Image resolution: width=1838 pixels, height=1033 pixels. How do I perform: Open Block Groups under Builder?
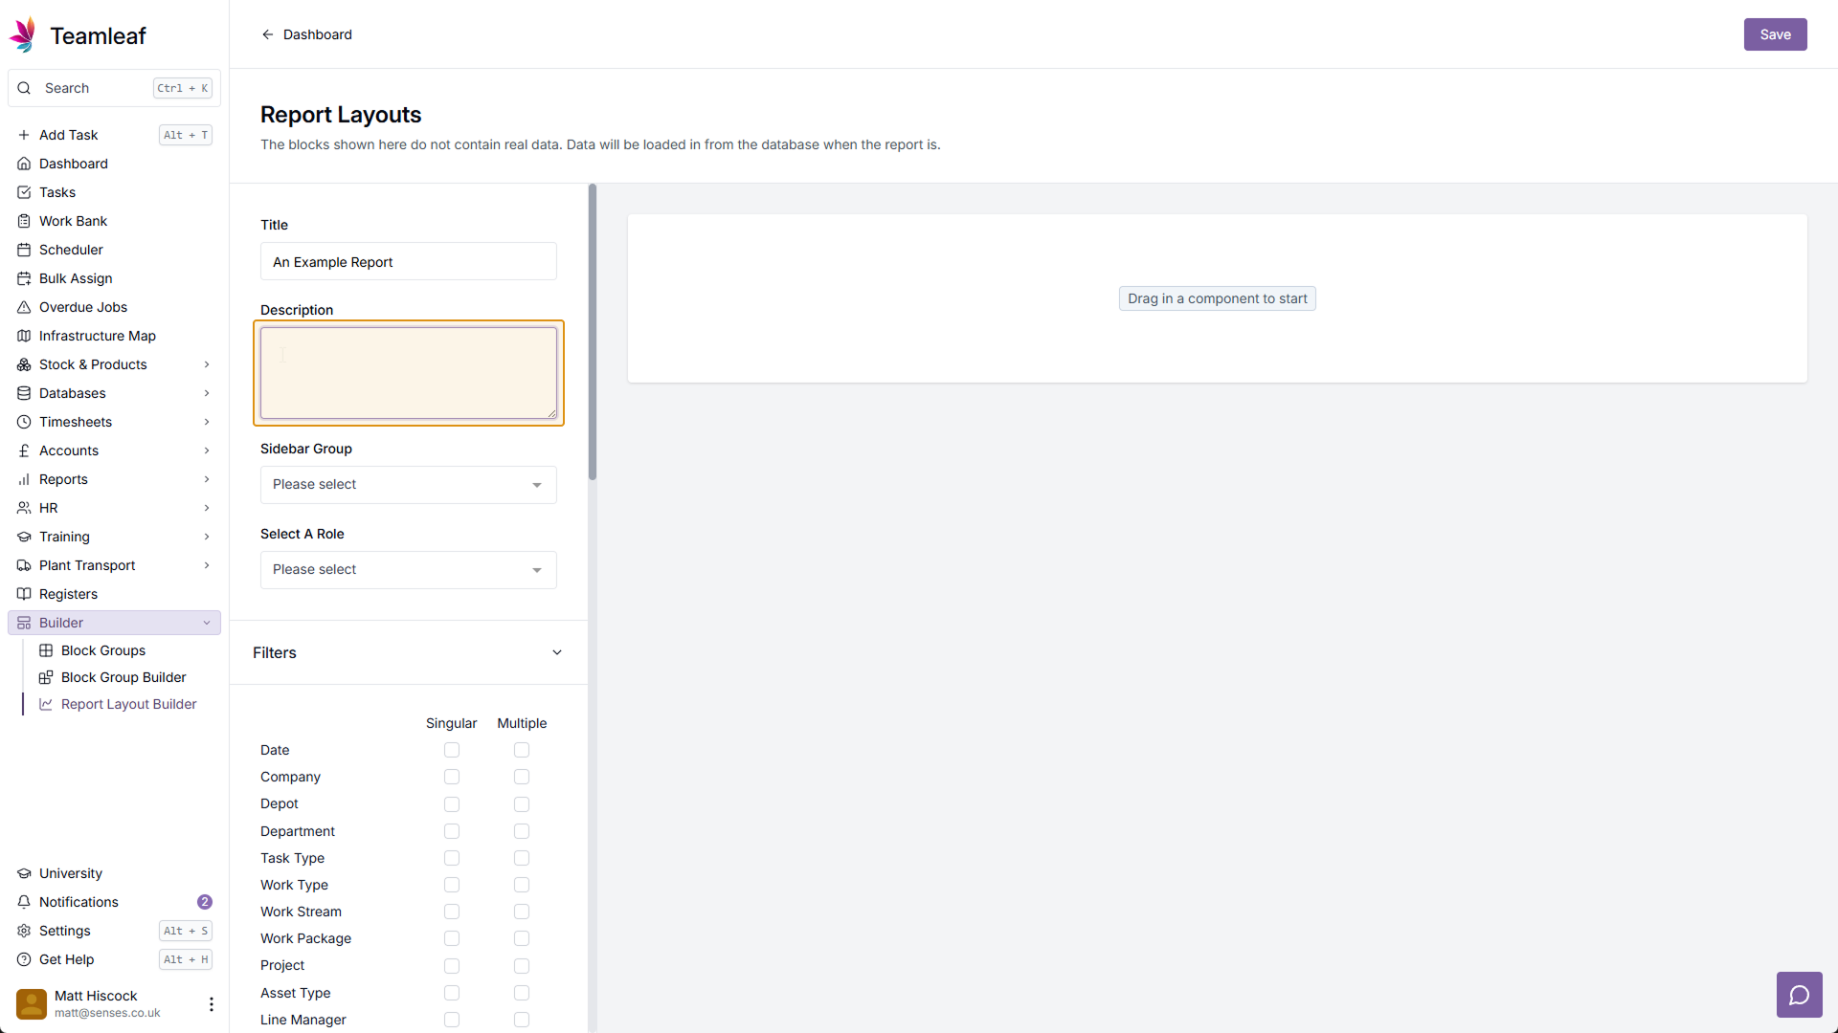pos(103,650)
